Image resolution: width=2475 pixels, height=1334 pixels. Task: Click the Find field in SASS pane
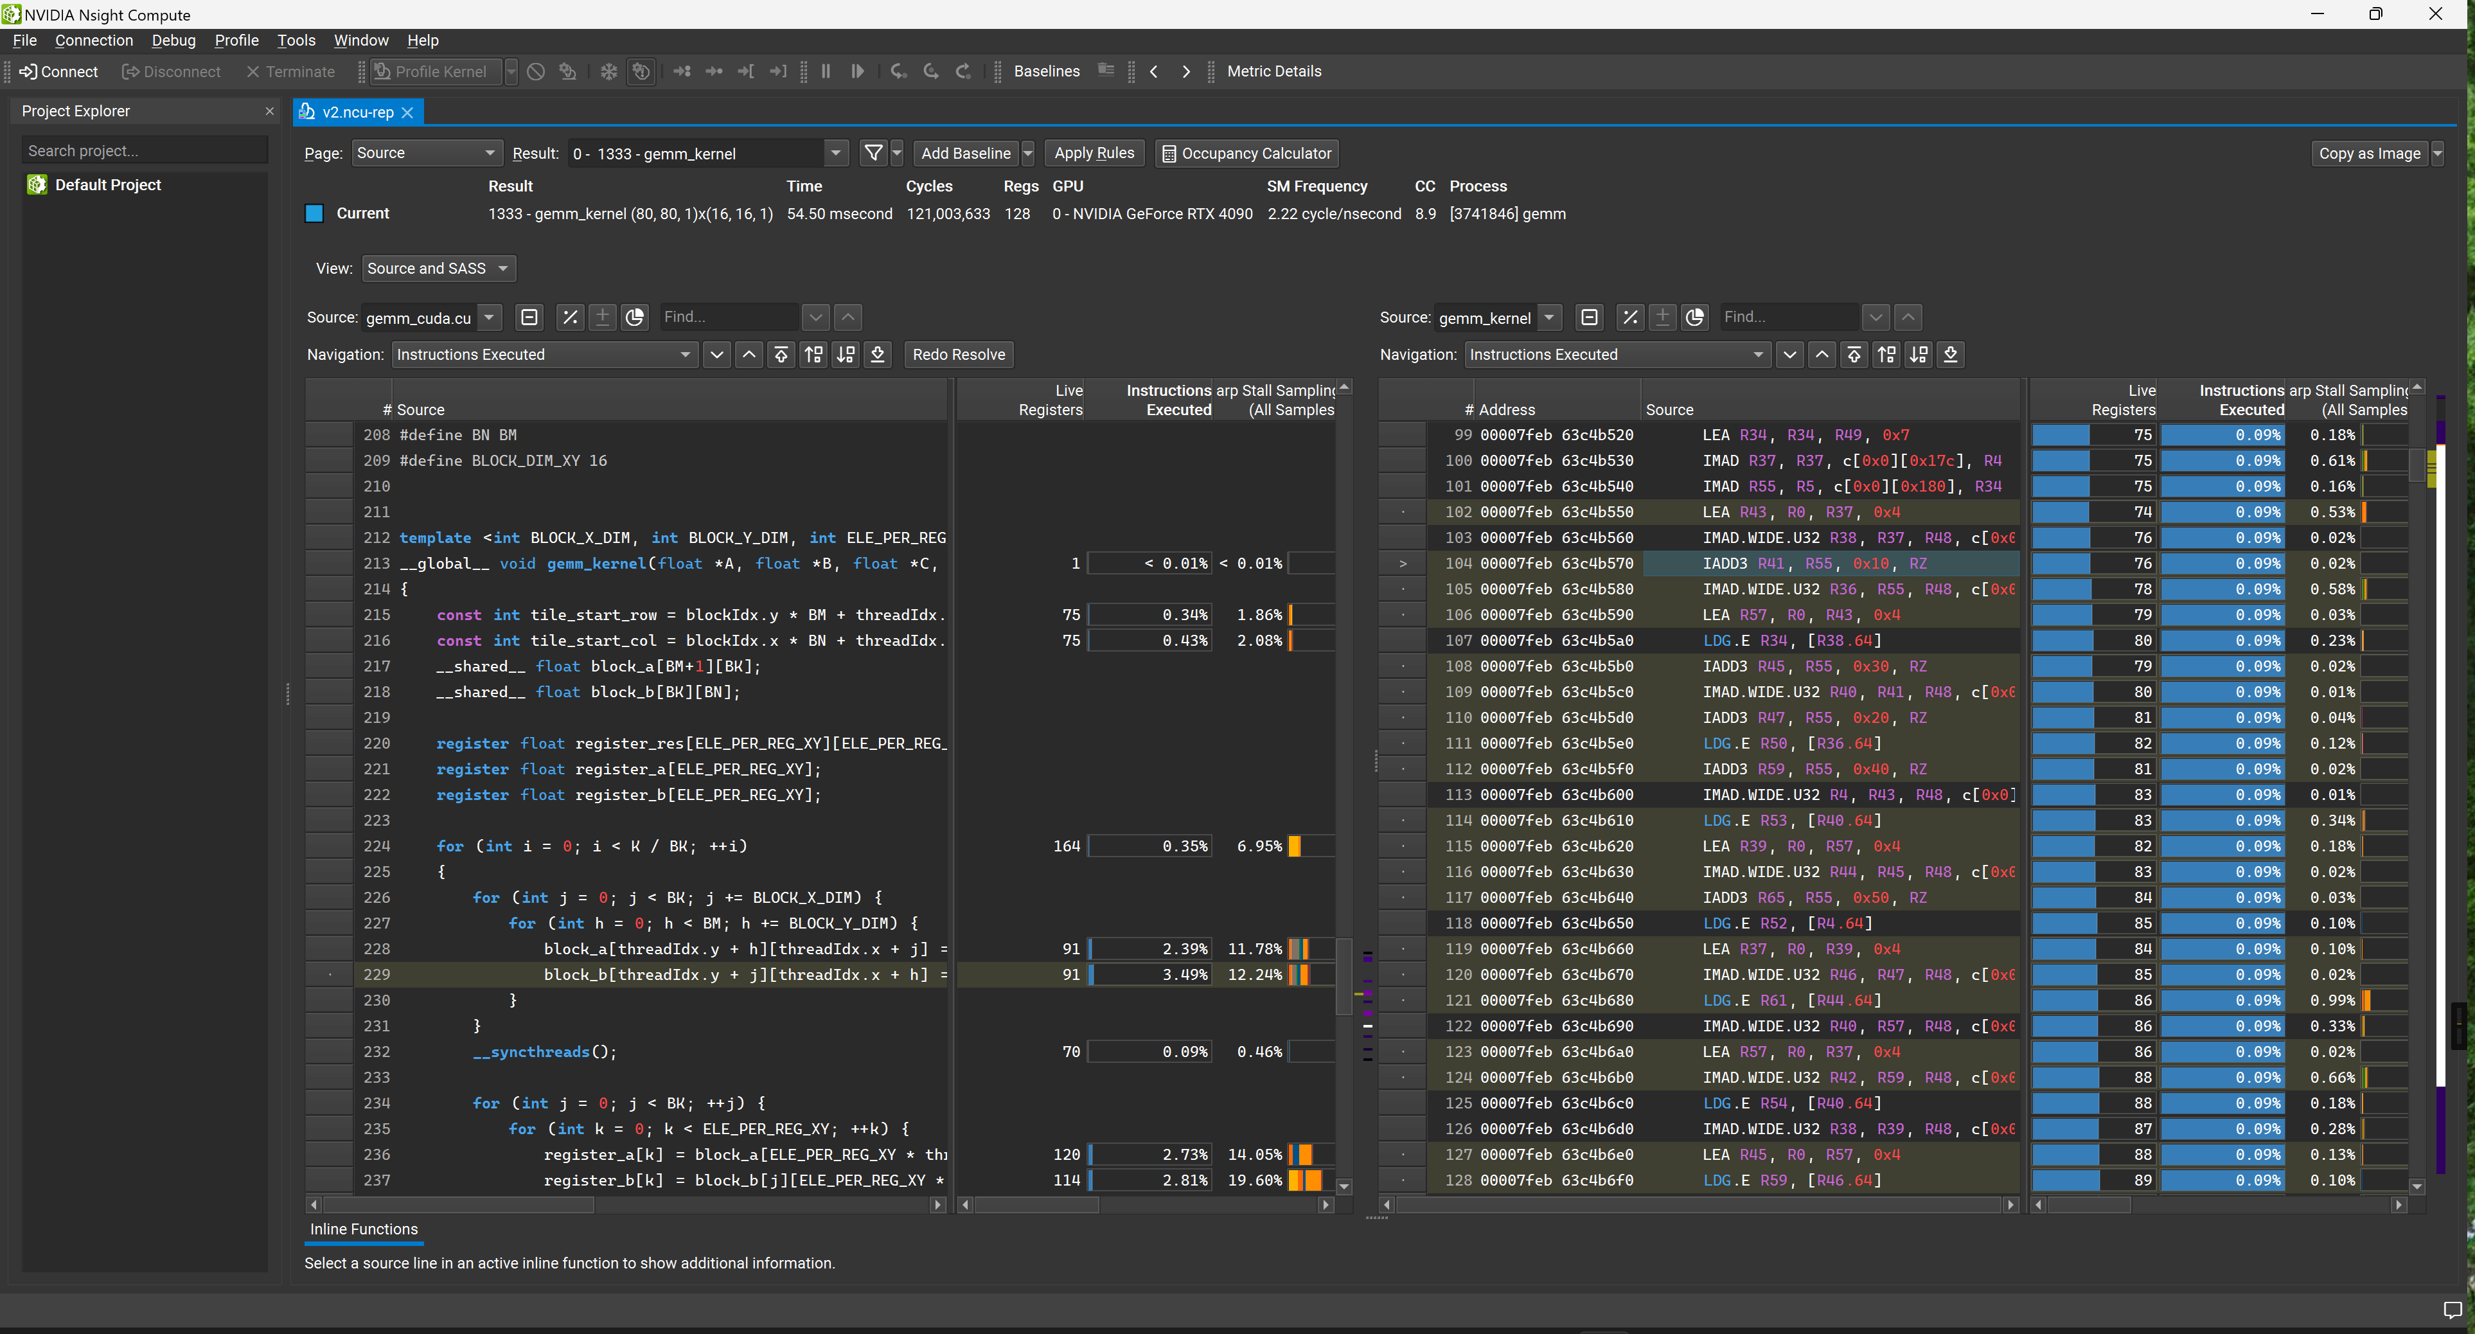[1787, 317]
